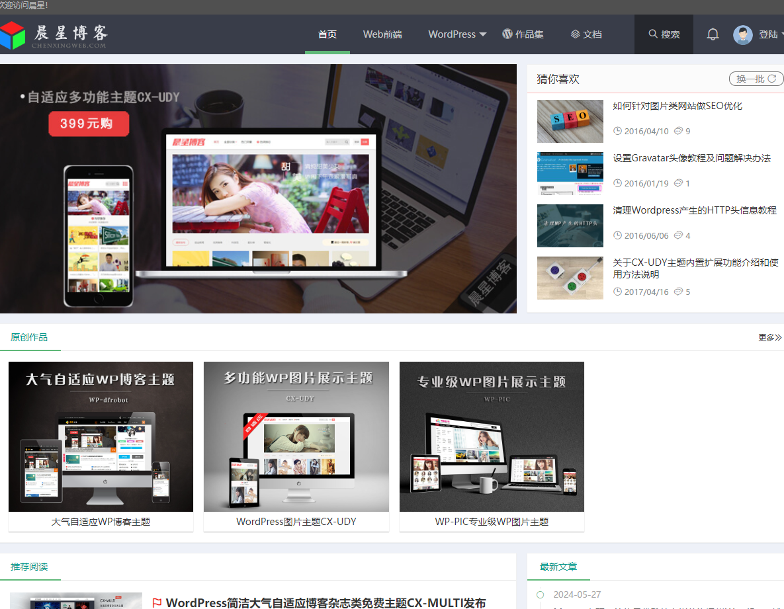Click the 自适应多功能主题CX-UDY banner title
The height and width of the screenshot is (609, 784).
(x=103, y=97)
